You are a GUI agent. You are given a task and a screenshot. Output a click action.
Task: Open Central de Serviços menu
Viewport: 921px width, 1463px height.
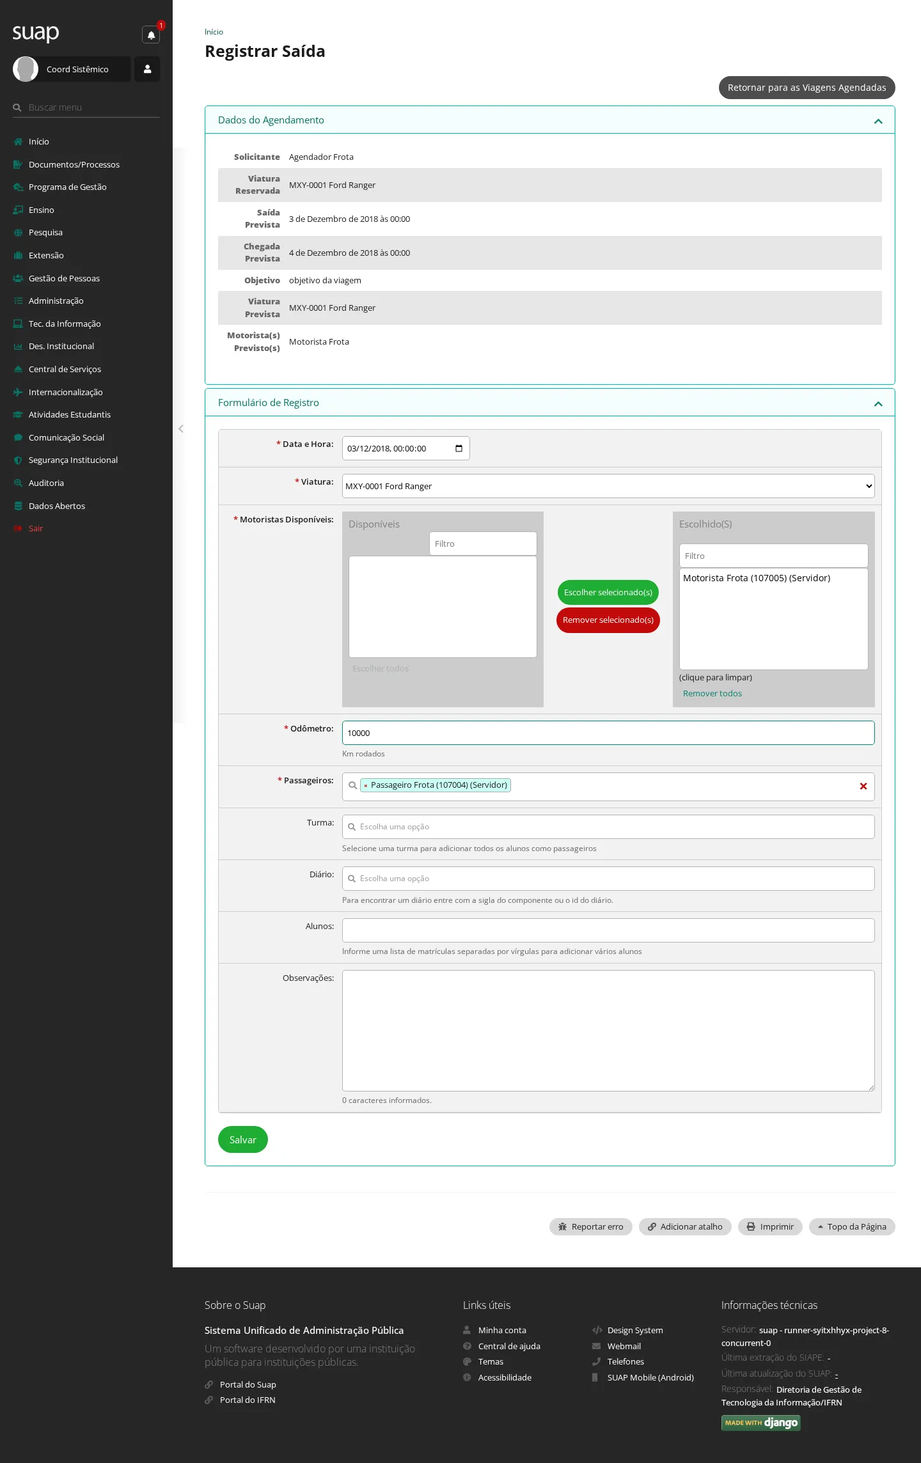coord(65,369)
